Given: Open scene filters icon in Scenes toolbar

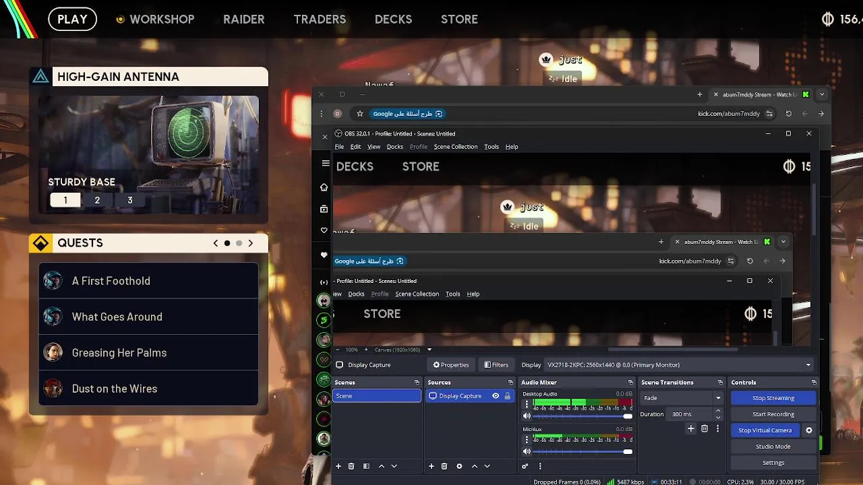Looking at the screenshot, I should point(366,466).
